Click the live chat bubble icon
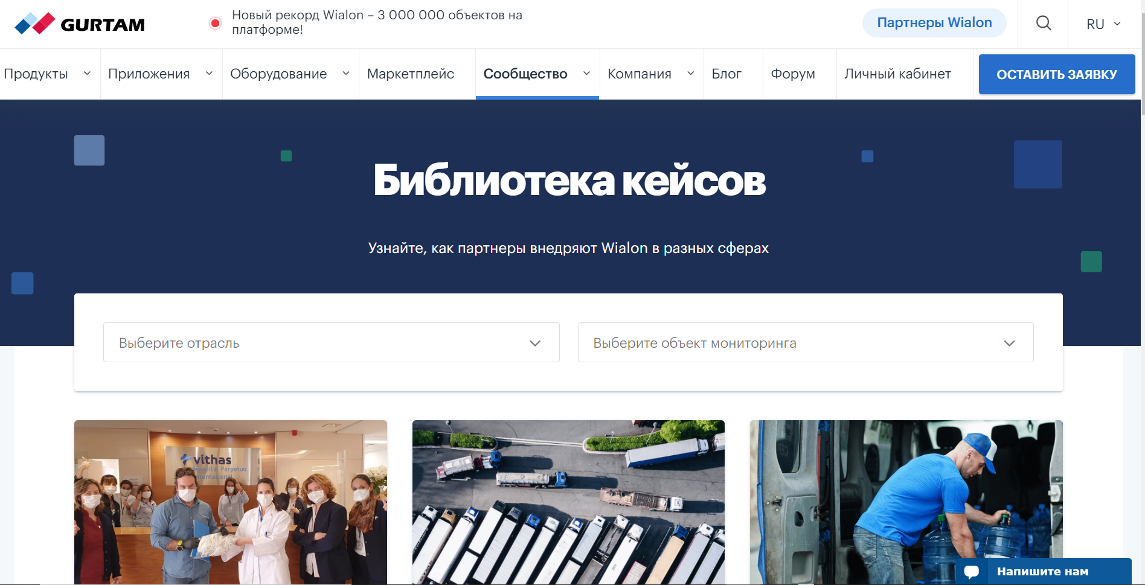The image size is (1145, 585). point(972,571)
